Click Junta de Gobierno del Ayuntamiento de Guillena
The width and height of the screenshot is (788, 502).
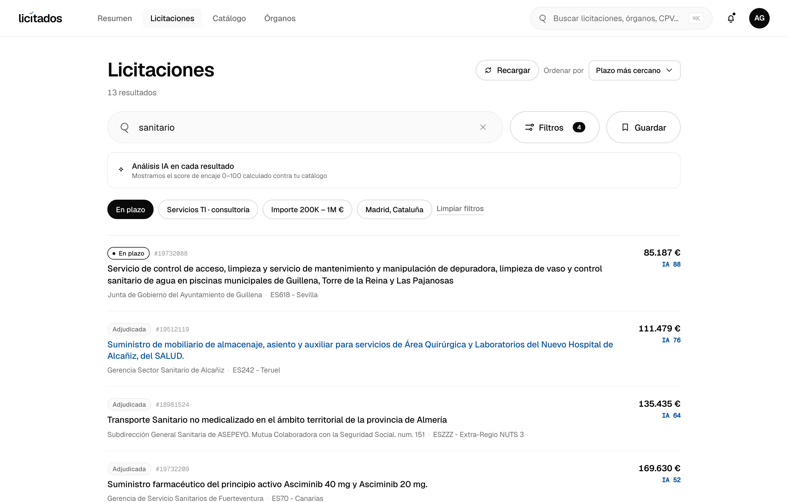[184, 295]
